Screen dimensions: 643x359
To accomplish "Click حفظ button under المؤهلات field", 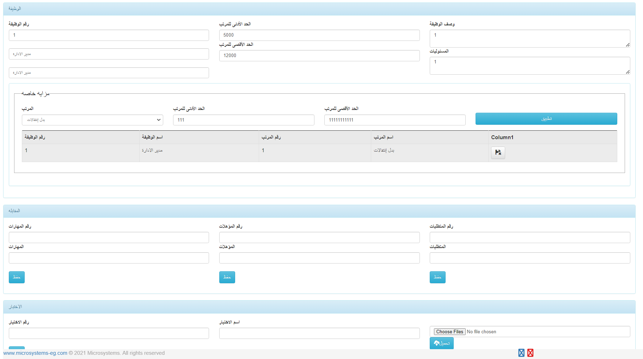I will point(227,277).
